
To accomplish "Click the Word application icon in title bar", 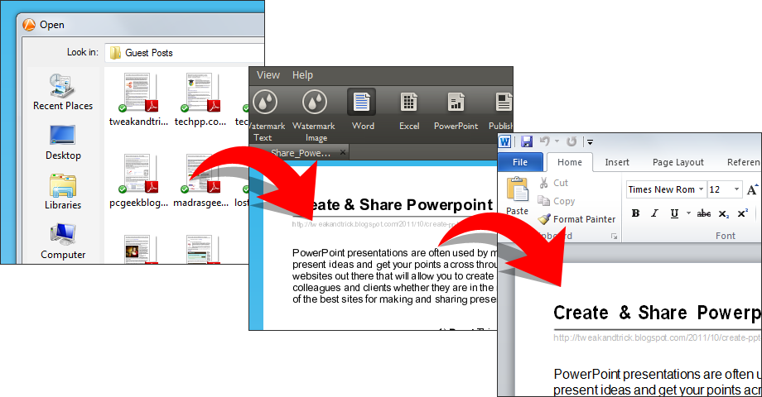I will tap(505, 141).
